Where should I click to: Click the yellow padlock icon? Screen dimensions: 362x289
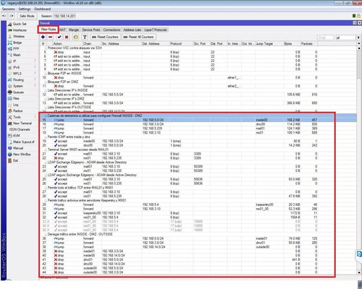(358, 16)
